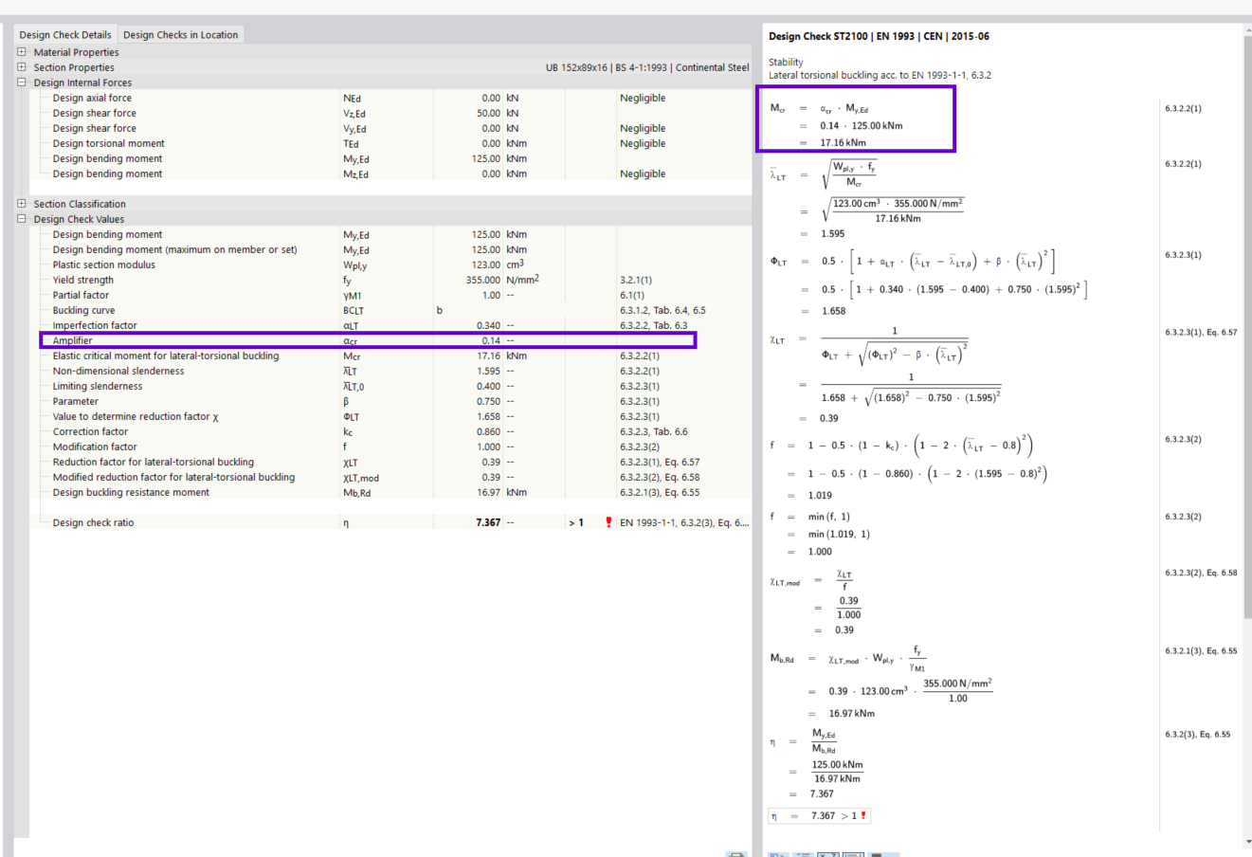
Task: Expand the Section Properties node
Action: pos(22,67)
